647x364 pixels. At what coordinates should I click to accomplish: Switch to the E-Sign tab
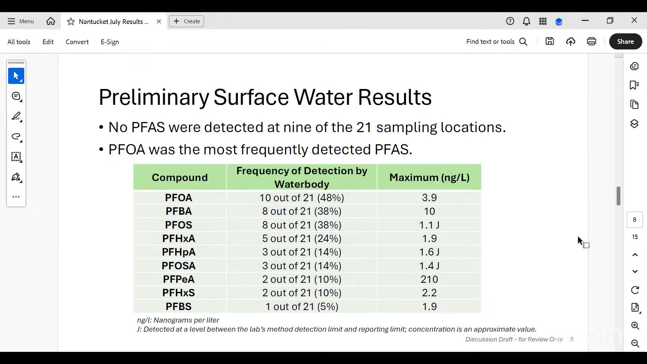click(110, 41)
